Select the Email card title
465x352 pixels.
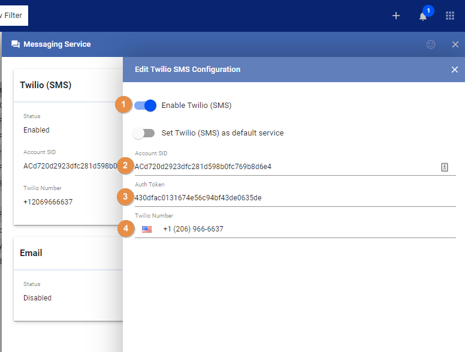click(x=31, y=253)
